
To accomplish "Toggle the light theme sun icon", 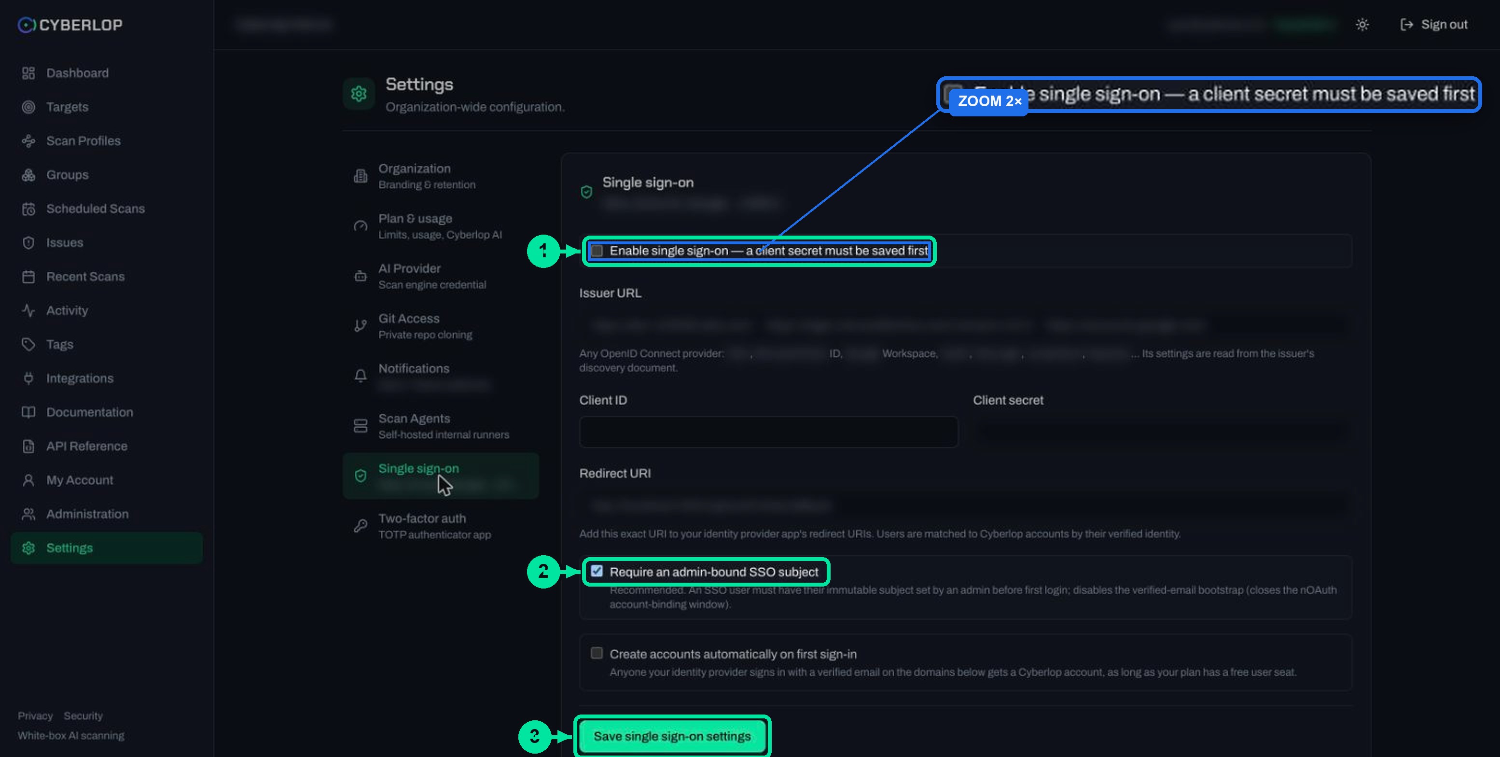I will click(x=1361, y=25).
